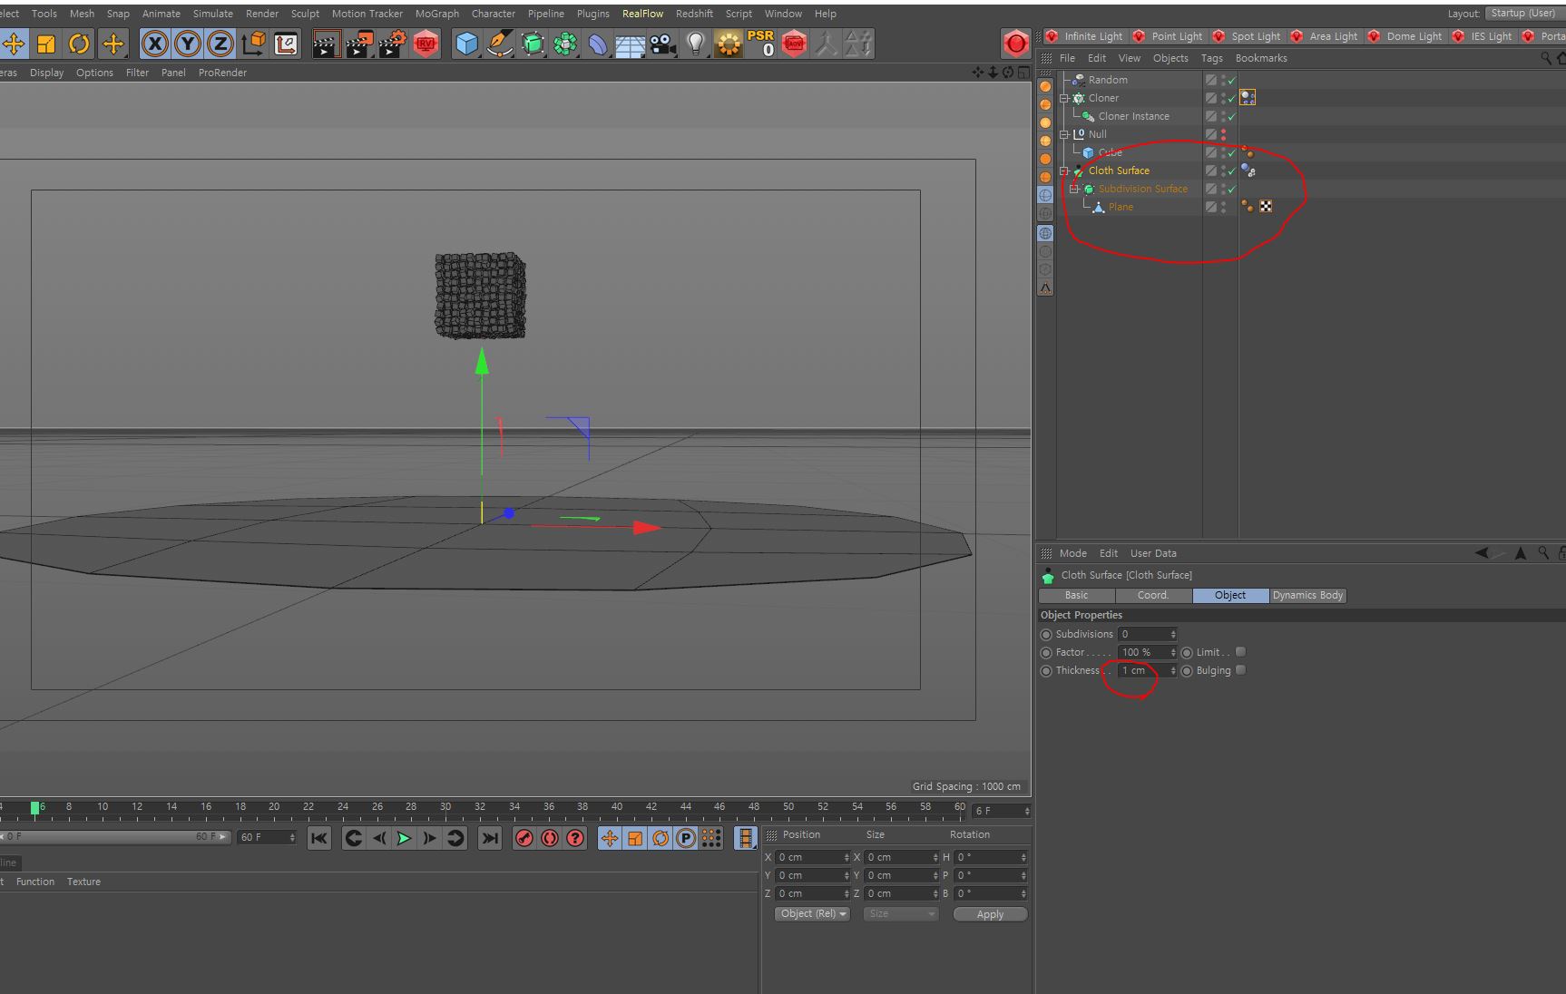Image resolution: width=1566 pixels, height=994 pixels.
Task: Switch to the Basic tab
Action: [1076, 596]
